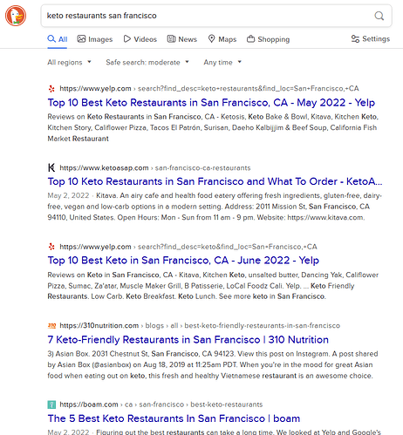Click the DuckDuckGo logo icon
This screenshot has height=435, width=403.
coord(16,16)
